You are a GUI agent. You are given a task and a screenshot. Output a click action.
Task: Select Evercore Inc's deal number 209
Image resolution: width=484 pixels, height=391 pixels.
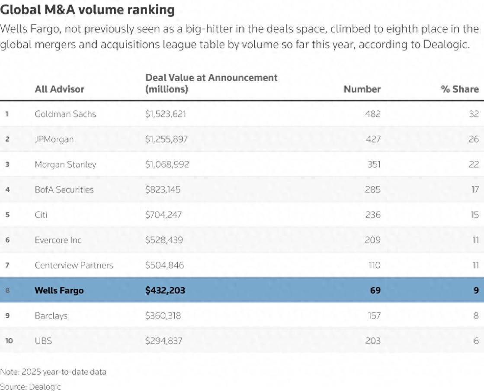[x=372, y=240]
